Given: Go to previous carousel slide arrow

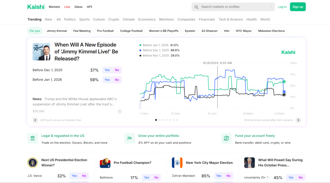Looking at the screenshot, I should pos(35,120).
